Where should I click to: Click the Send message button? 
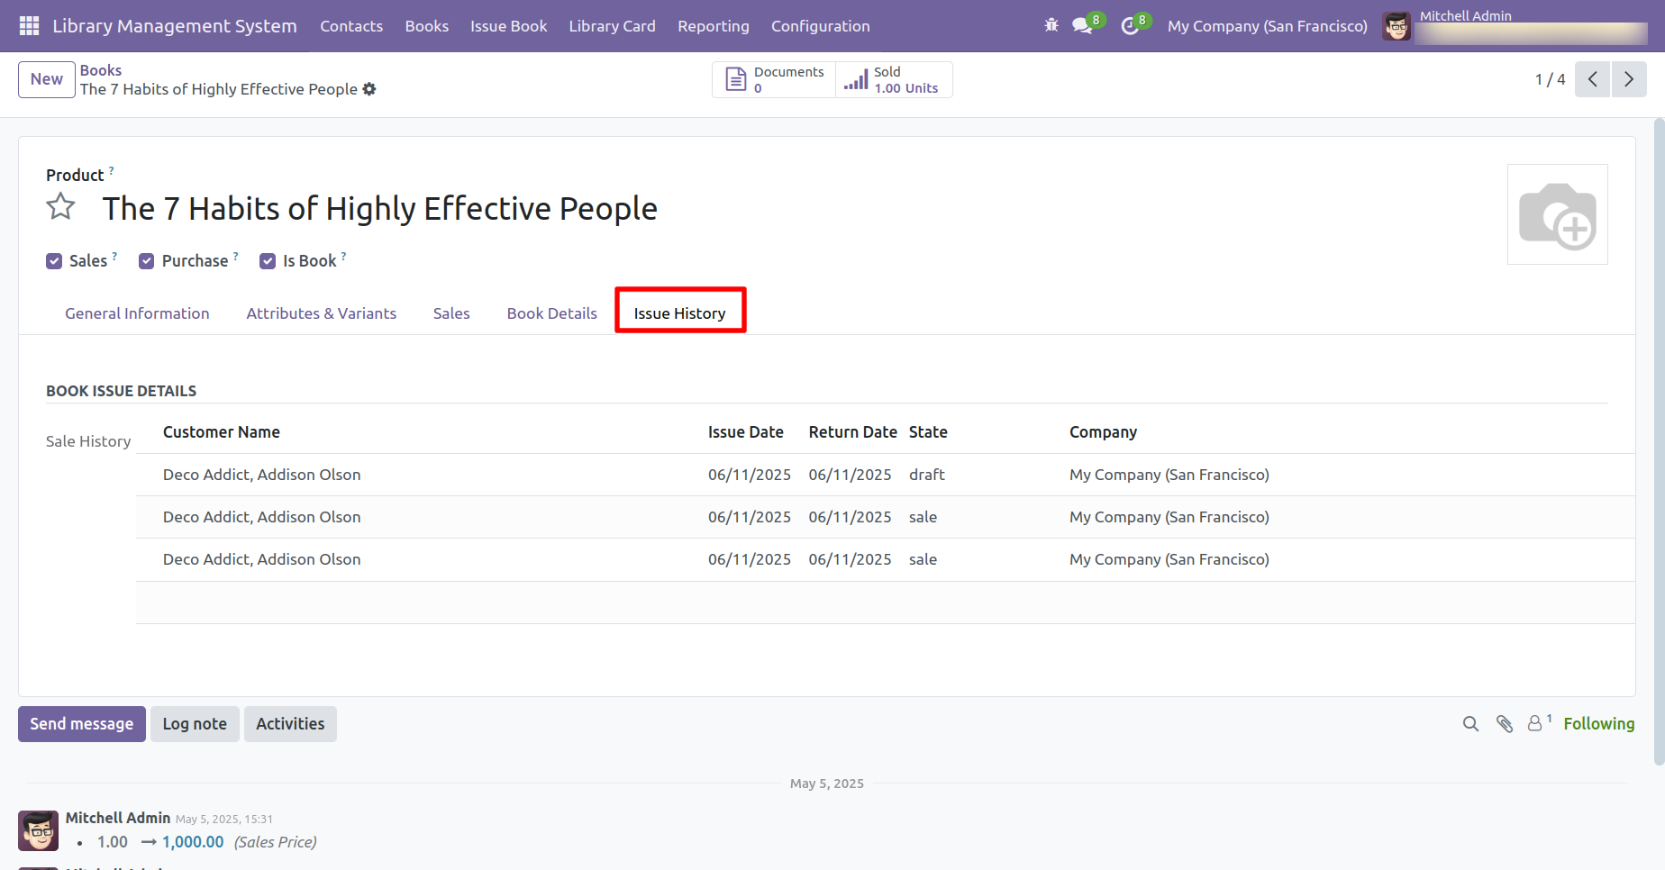pos(82,724)
